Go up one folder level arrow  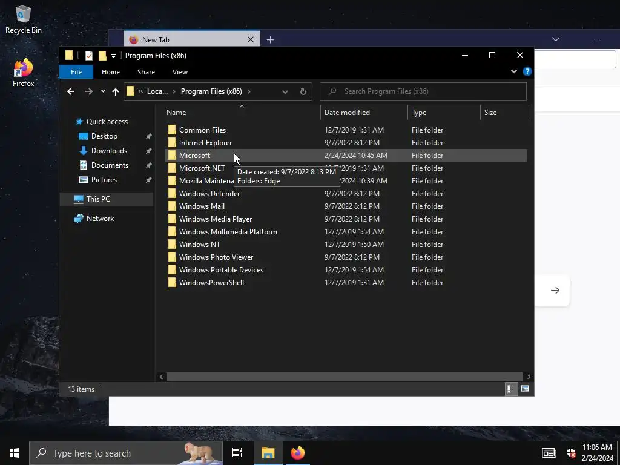(x=116, y=92)
